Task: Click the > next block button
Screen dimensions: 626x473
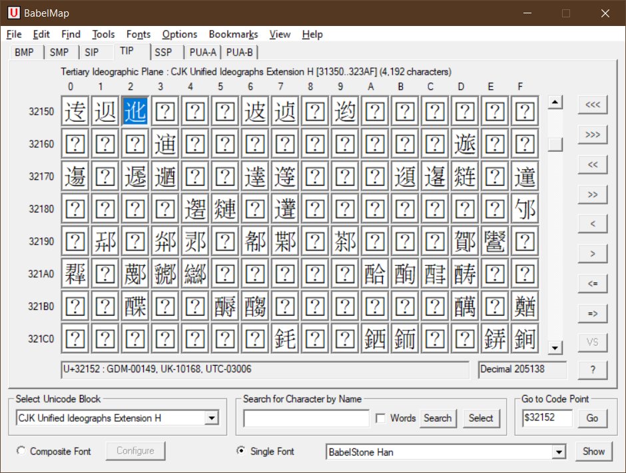Action: tap(593, 254)
